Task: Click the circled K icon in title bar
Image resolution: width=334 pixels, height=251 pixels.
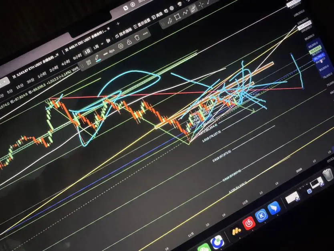Action: pyautogui.click(x=133, y=4)
